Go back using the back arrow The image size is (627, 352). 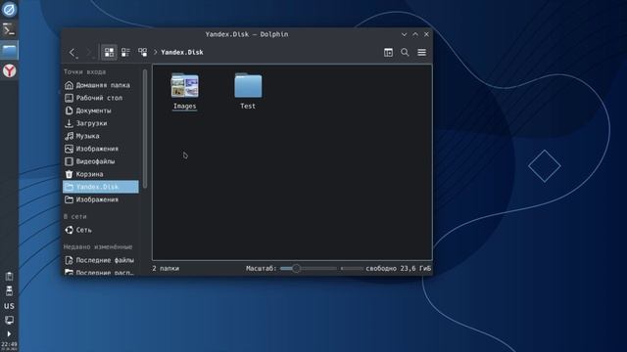point(72,52)
